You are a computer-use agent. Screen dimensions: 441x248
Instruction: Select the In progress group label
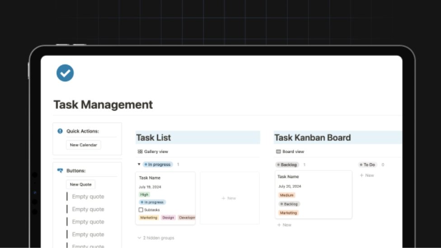coord(158,164)
